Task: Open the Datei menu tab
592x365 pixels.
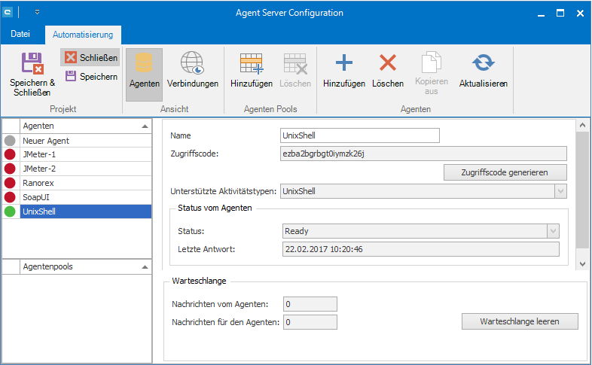Action: coord(21,35)
